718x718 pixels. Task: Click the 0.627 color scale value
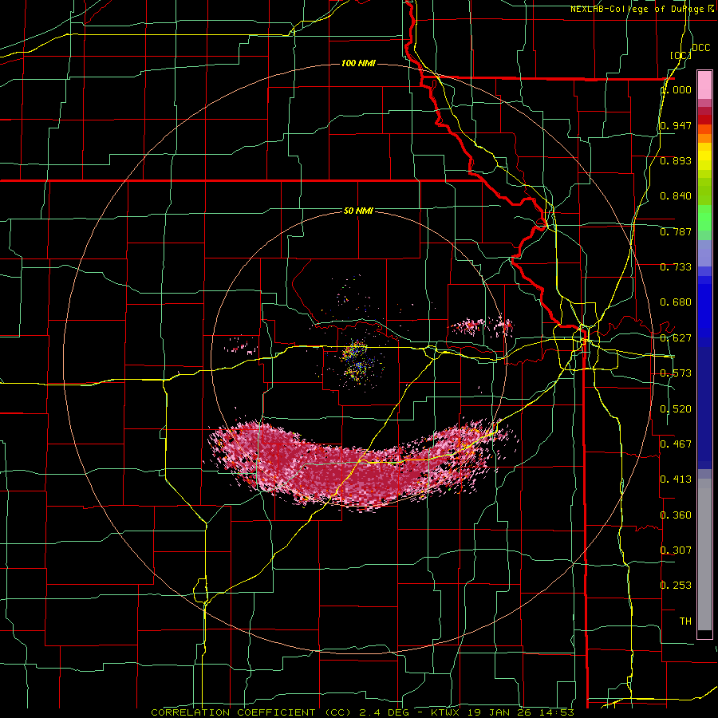coord(676,338)
